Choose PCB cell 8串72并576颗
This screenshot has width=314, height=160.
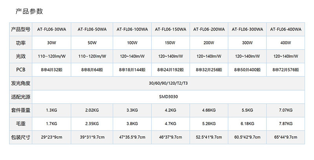coord(286,70)
